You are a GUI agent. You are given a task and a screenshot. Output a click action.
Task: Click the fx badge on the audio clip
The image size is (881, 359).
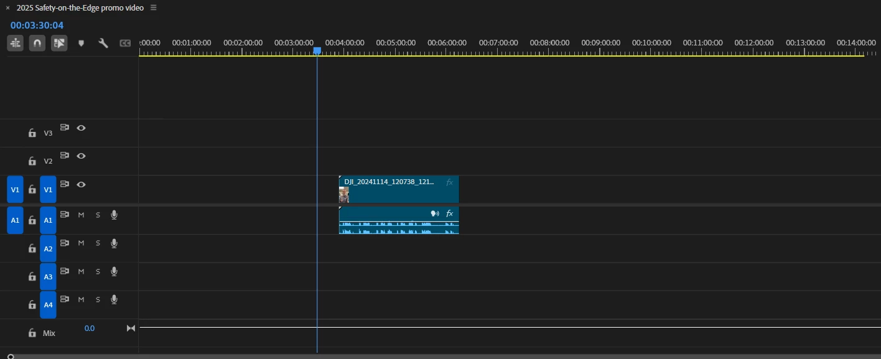[449, 213]
